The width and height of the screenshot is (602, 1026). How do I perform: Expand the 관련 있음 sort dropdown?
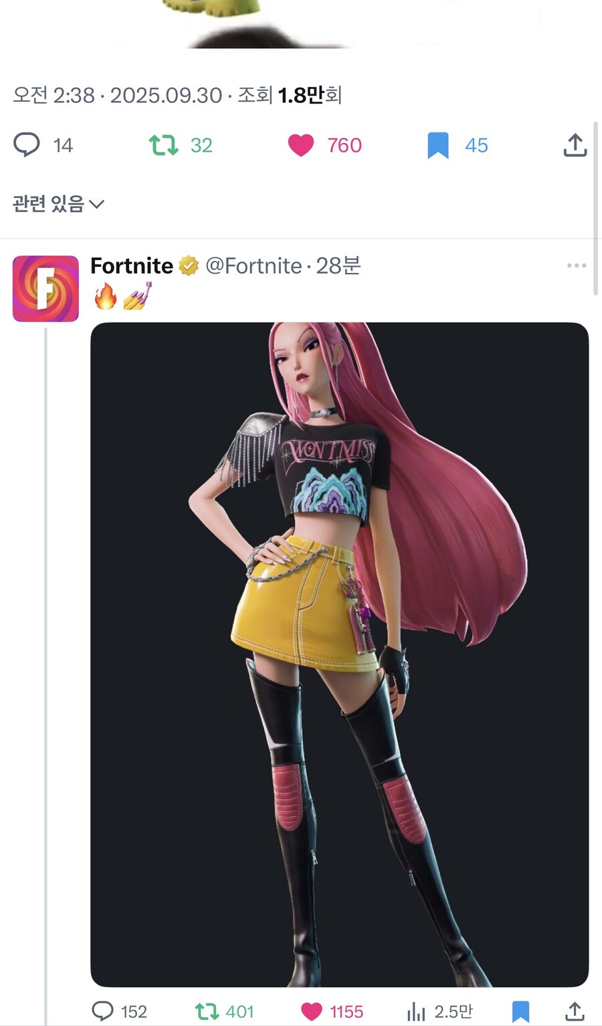point(59,203)
